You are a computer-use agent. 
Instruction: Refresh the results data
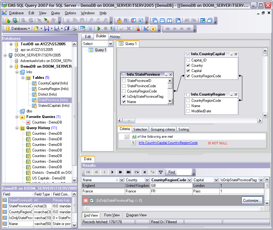136,172
